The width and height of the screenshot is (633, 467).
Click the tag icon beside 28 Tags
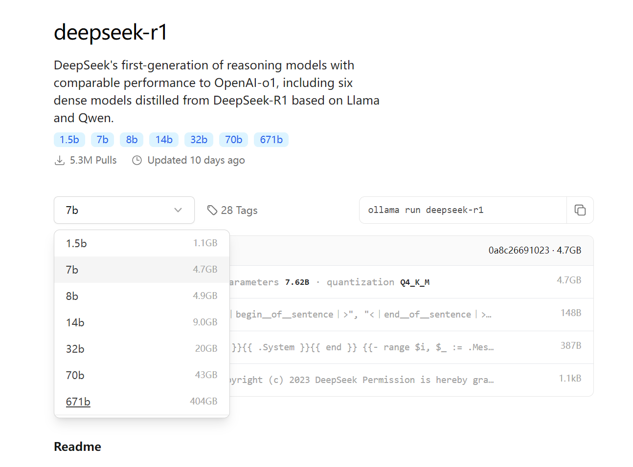click(x=212, y=210)
